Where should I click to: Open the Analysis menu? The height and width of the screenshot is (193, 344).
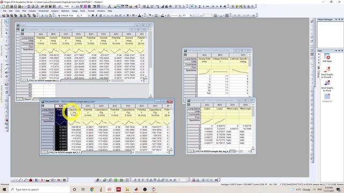[x=55, y=11]
